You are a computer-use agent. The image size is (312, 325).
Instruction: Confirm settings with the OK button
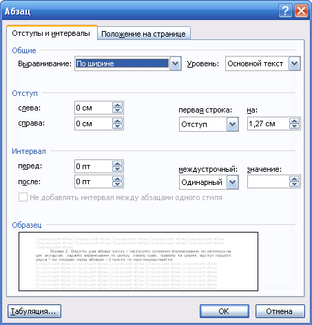(224, 311)
